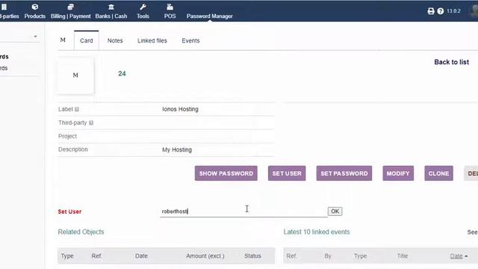The image size is (478, 269).
Task: Go Back to list
Action: 451,62
